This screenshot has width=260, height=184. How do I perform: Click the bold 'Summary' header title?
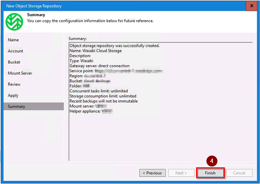tap(36, 15)
